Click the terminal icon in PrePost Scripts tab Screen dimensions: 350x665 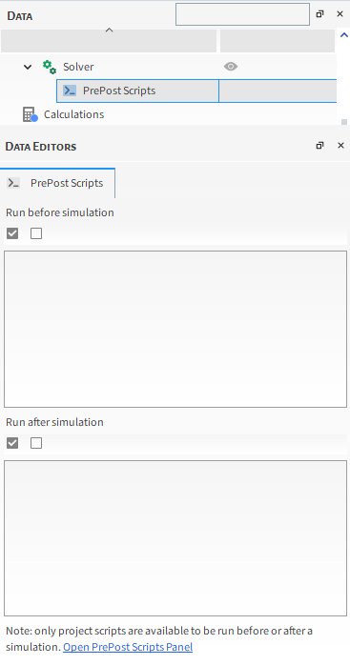pos(13,183)
